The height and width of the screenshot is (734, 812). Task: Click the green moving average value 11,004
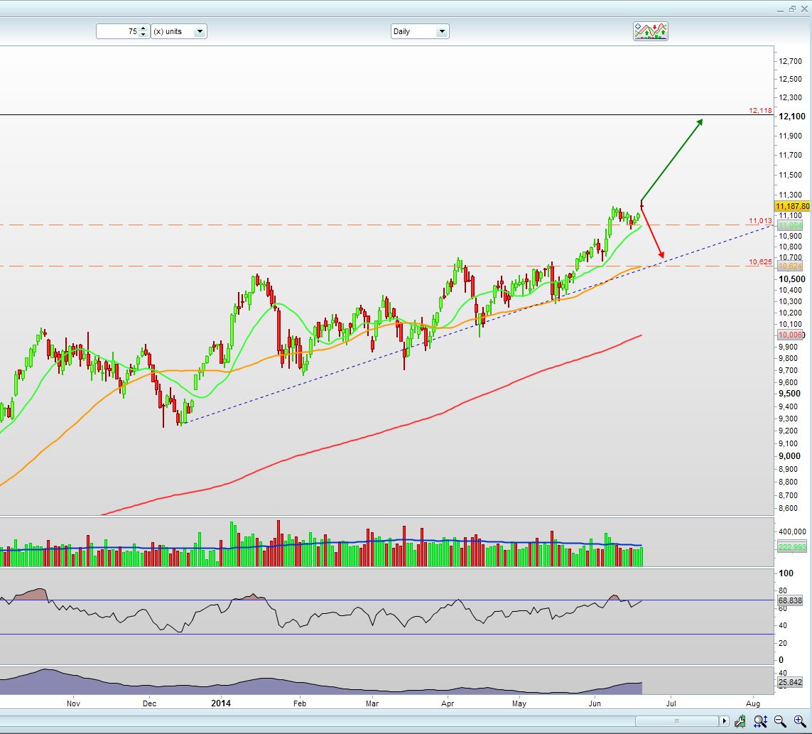coord(790,225)
